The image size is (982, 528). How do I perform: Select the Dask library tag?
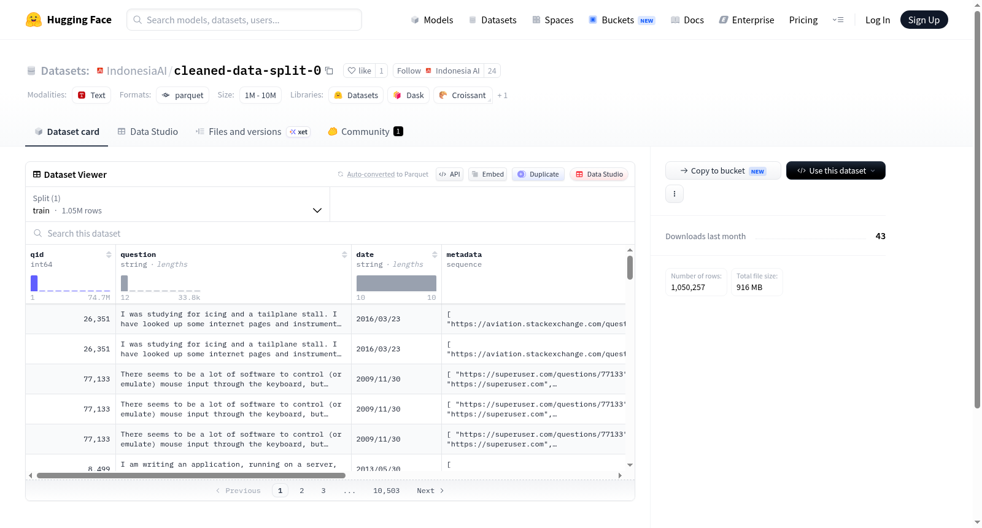click(409, 95)
